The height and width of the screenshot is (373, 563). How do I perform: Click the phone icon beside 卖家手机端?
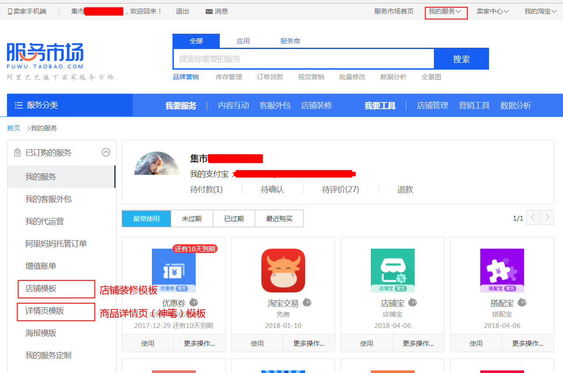tap(10, 11)
